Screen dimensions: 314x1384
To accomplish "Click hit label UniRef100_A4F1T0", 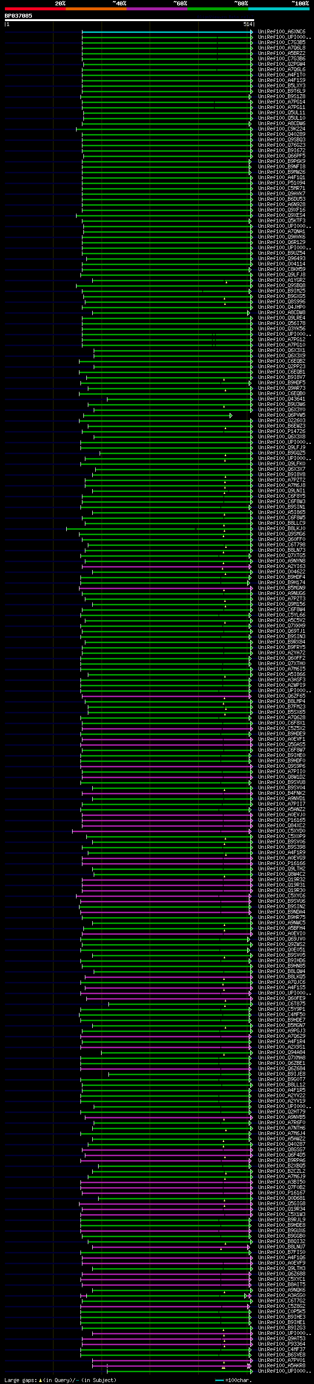I will [281, 75].
